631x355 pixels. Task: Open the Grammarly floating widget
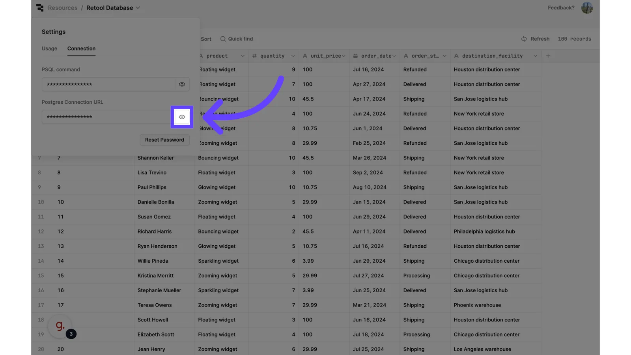pos(60,326)
